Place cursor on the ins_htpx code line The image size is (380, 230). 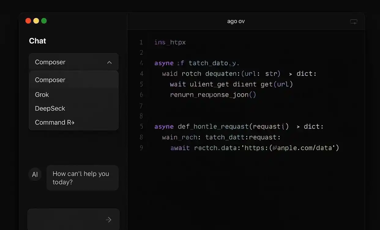pyautogui.click(x=170, y=42)
